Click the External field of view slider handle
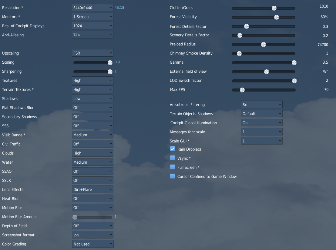This screenshot has height=250, width=336. [266, 72]
